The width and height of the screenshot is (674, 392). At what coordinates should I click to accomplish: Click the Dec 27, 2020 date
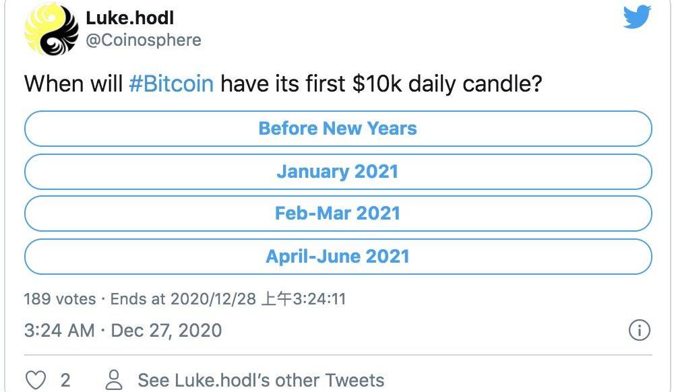[166, 330]
